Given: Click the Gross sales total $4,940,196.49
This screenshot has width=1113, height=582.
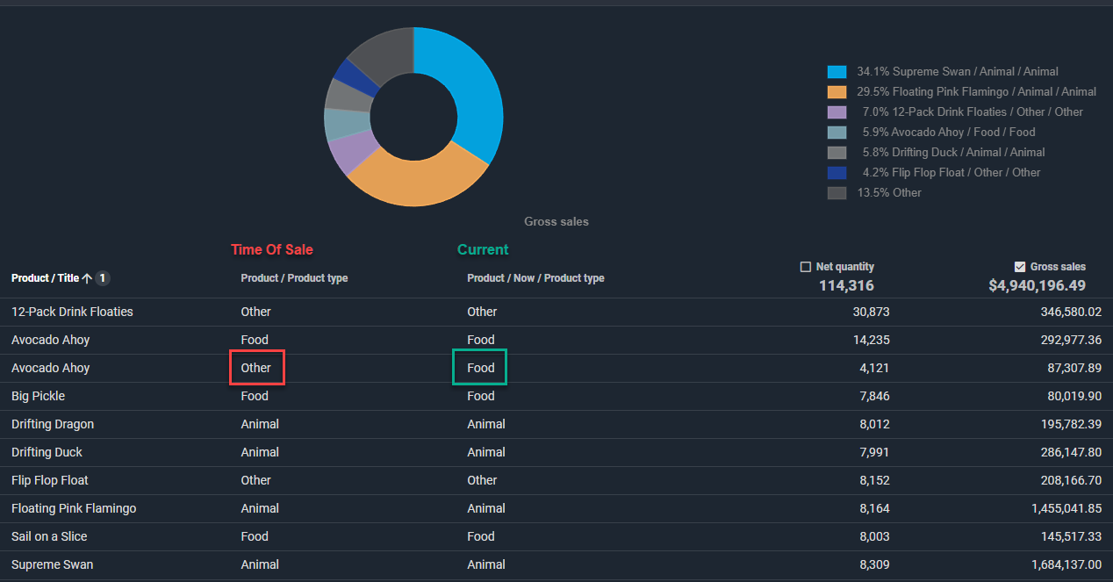Looking at the screenshot, I should pos(1037,285).
